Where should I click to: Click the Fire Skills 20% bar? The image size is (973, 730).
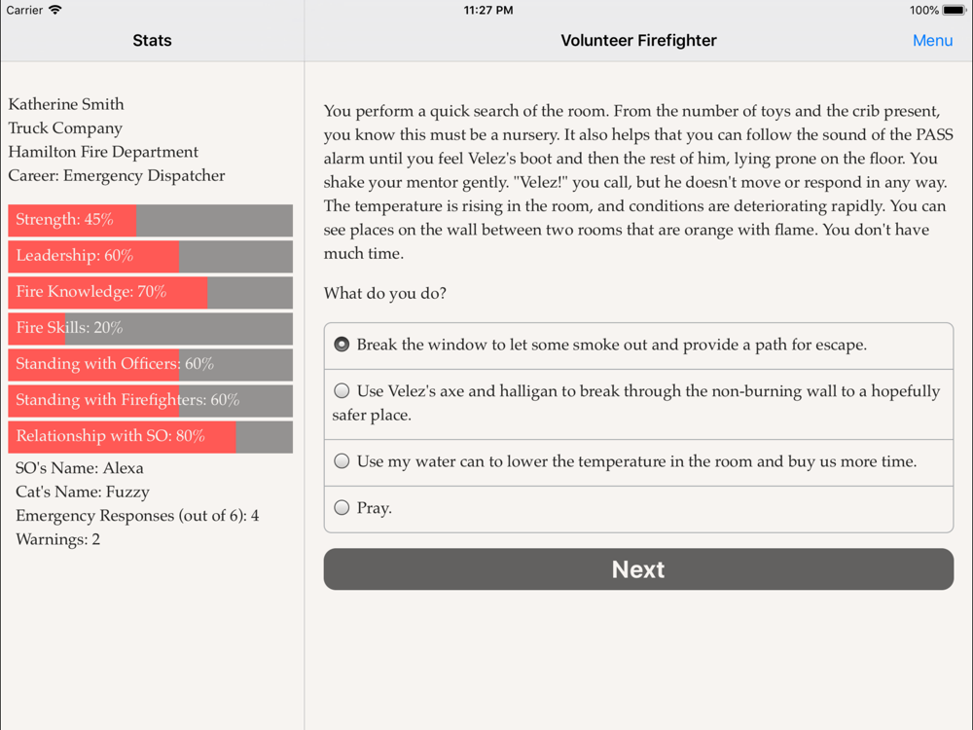click(150, 328)
